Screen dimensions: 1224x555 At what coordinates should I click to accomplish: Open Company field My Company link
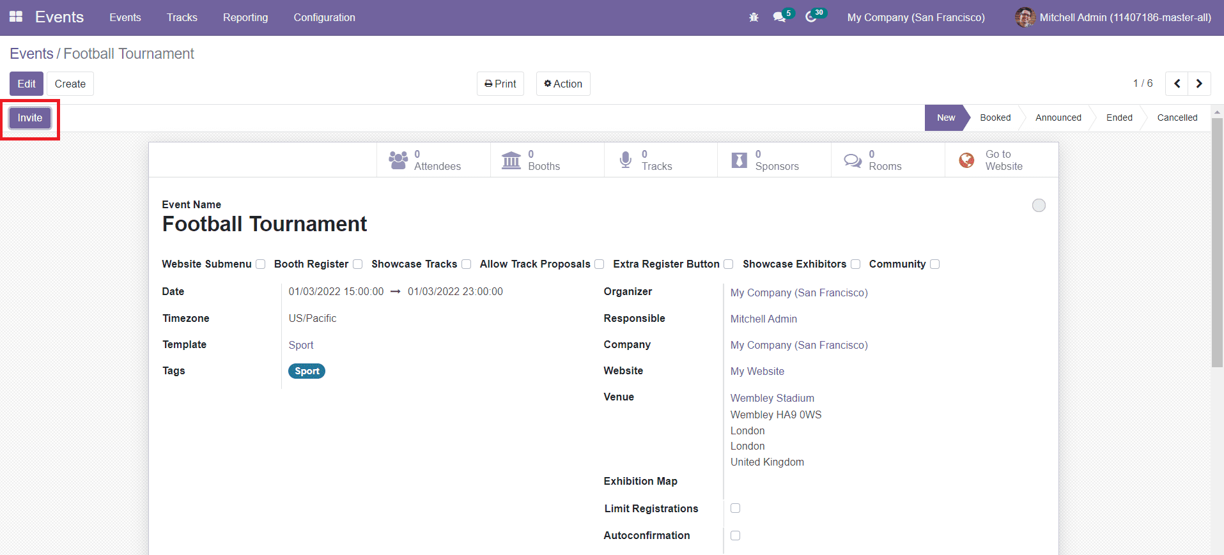click(x=799, y=345)
